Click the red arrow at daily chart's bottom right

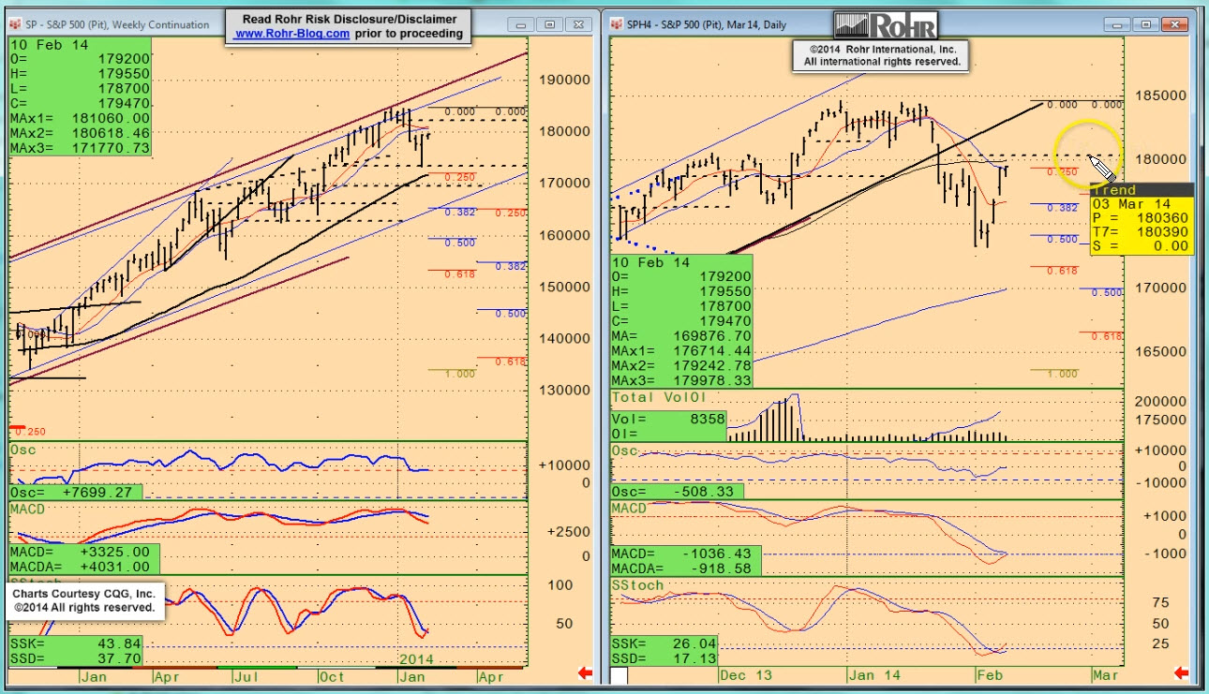pos(1182,672)
